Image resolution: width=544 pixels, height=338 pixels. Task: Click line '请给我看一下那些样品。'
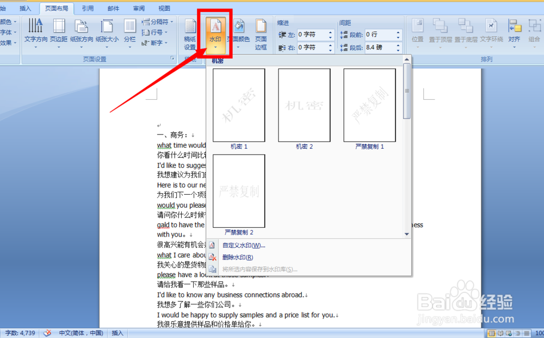[x=193, y=285]
